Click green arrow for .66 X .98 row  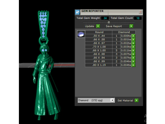(133, 54)
